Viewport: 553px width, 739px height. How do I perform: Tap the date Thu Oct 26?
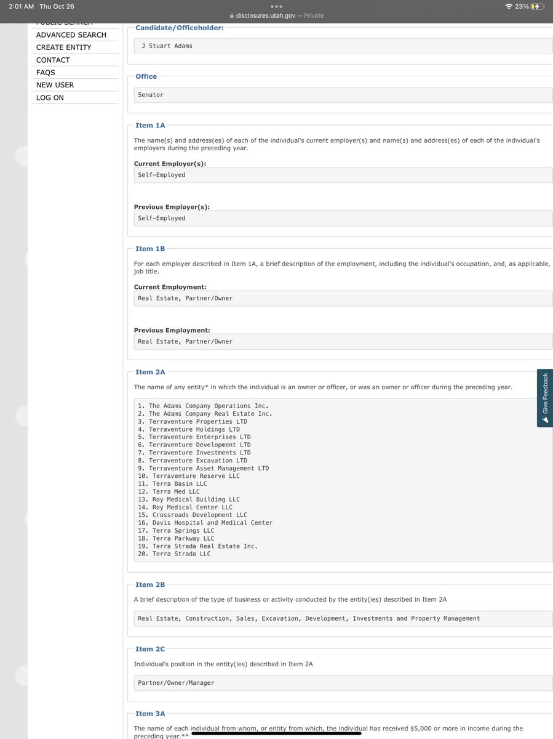tap(57, 7)
